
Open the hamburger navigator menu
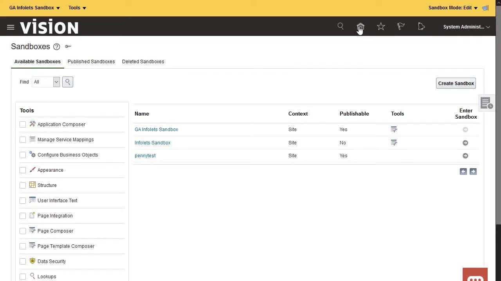11,27
